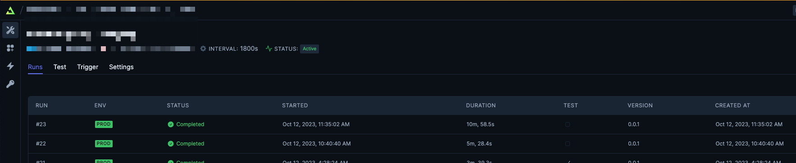Click the Active status badge
Image resolution: width=796 pixels, height=163 pixels.
[309, 48]
